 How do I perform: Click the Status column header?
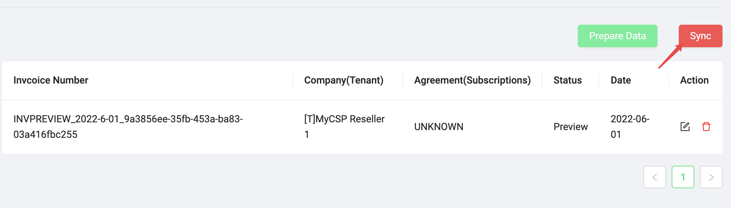[567, 80]
